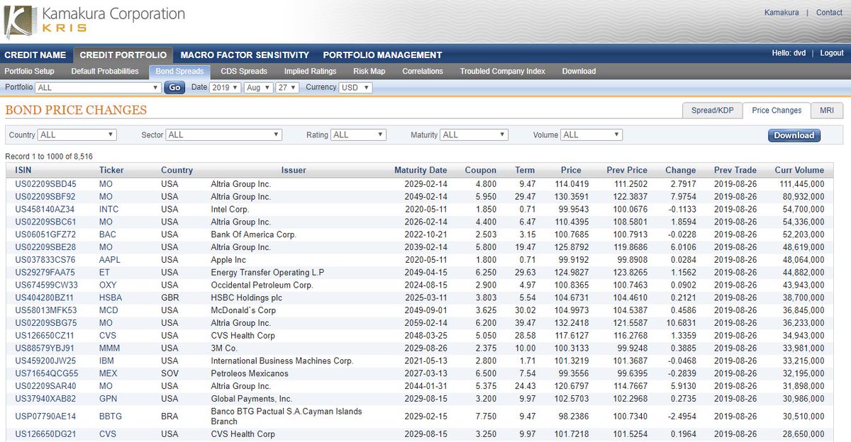The height and width of the screenshot is (442, 851).
Task: Open Correlations submenu item
Action: [x=423, y=71]
